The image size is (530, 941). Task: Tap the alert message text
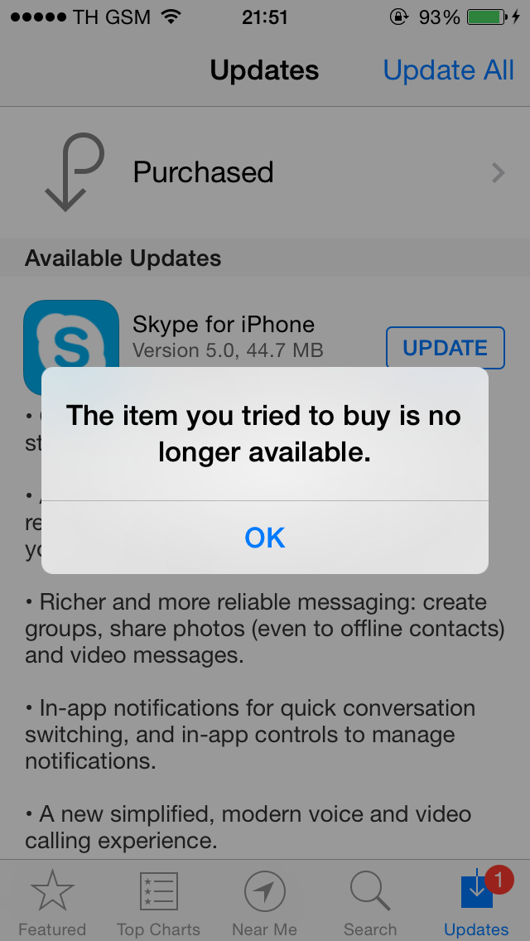[264, 434]
